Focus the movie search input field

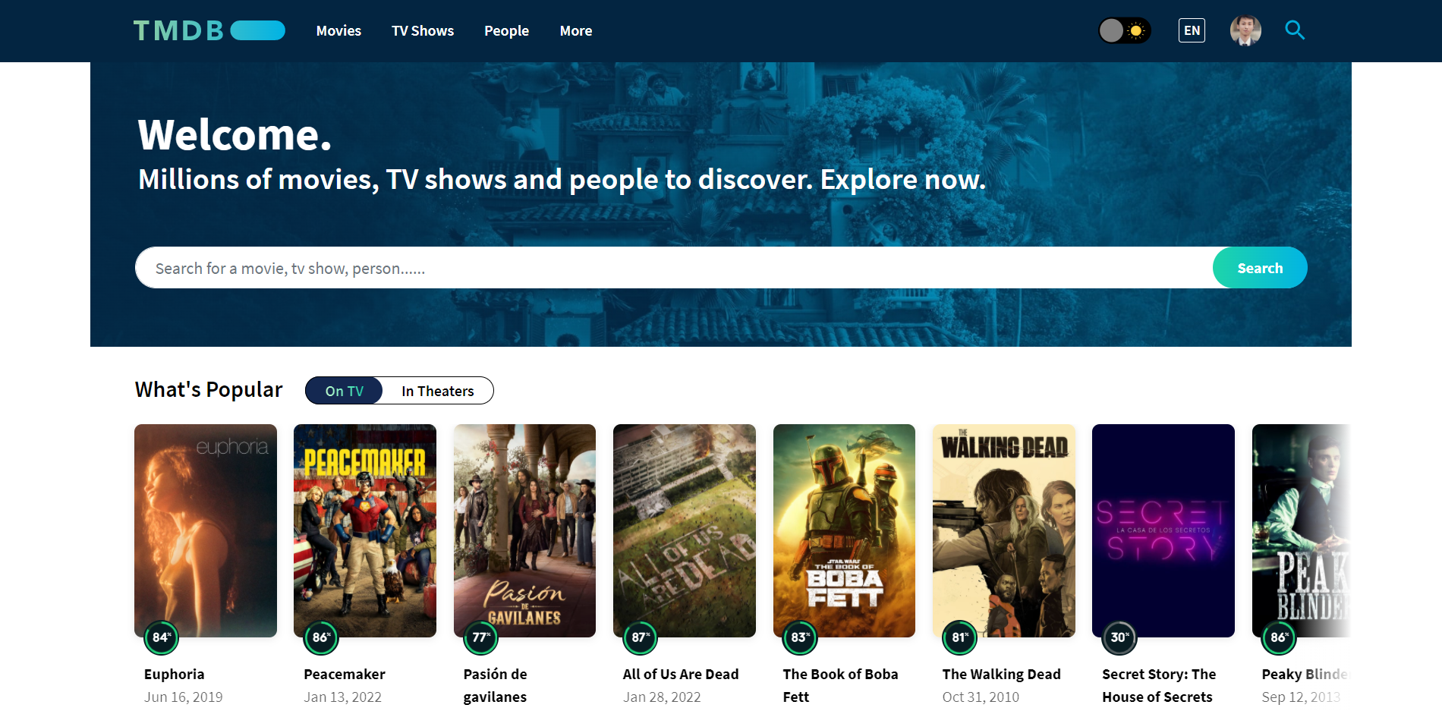674,268
